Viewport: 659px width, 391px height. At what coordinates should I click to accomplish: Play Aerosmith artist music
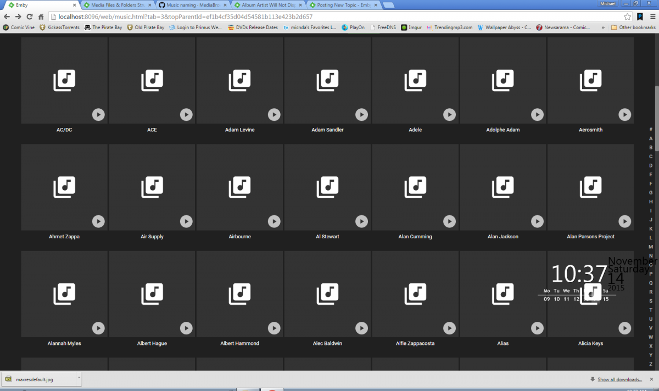pyautogui.click(x=625, y=114)
